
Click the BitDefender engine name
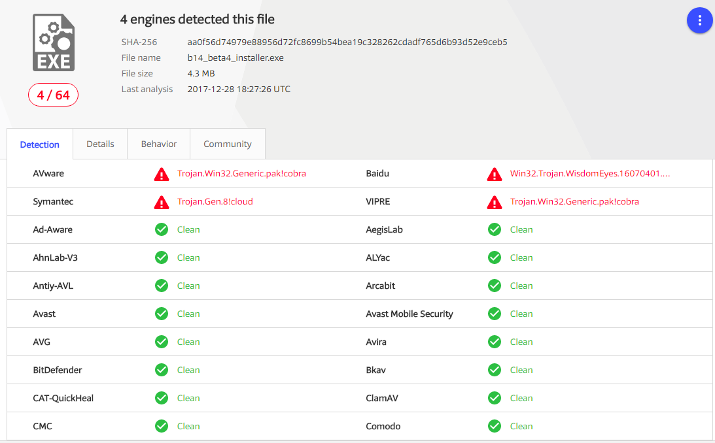point(58,370)
